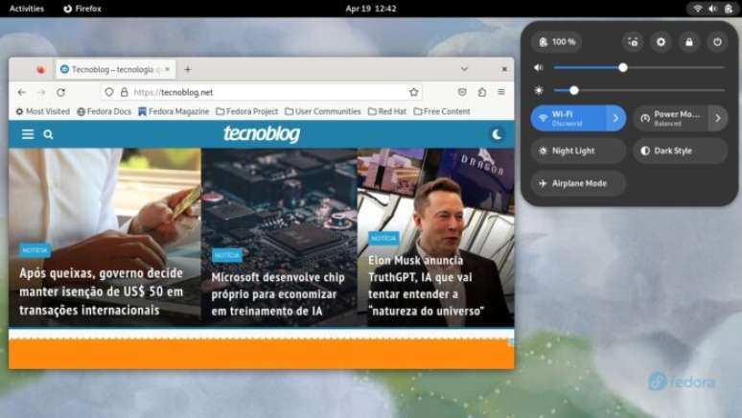Screen dimensions: 742x418
Task: Close the Tecnoblog tab
Action: tap(167, 70)
